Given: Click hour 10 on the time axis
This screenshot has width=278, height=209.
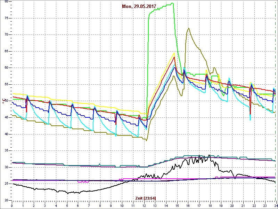Looking at the screenshot, I should click(x=122, y=206).
